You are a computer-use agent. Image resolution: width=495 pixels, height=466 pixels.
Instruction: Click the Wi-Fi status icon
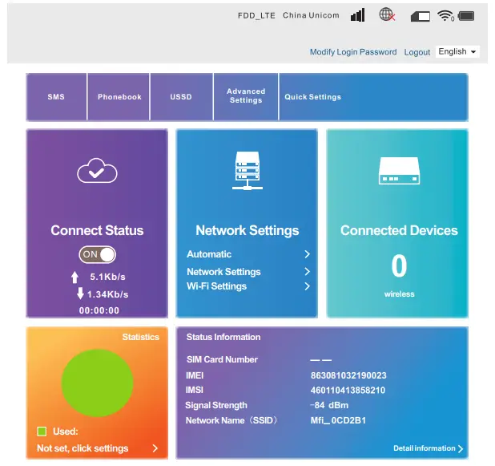445,15
